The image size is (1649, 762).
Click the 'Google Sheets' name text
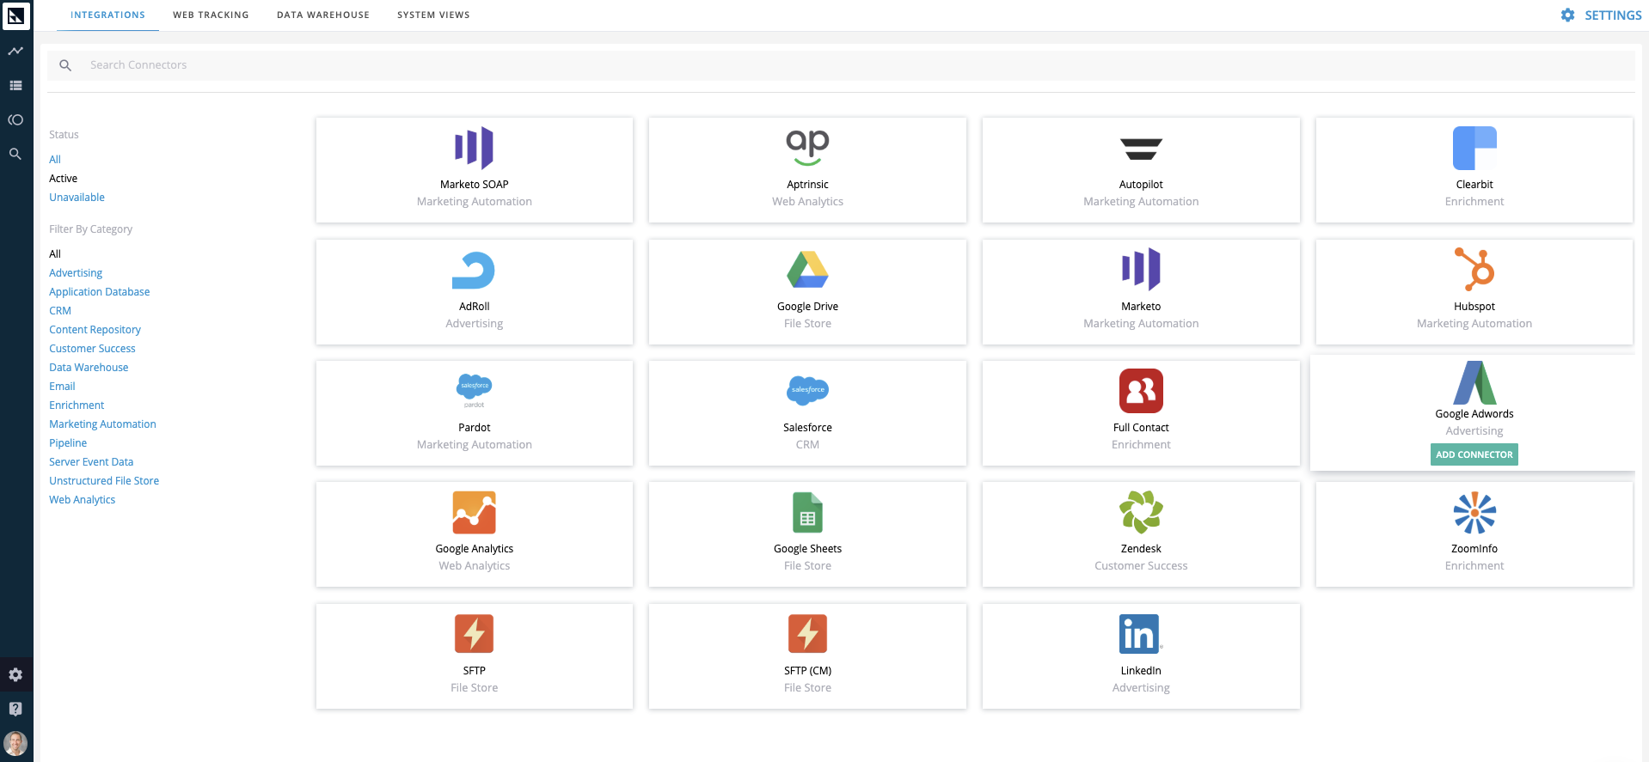807,549
